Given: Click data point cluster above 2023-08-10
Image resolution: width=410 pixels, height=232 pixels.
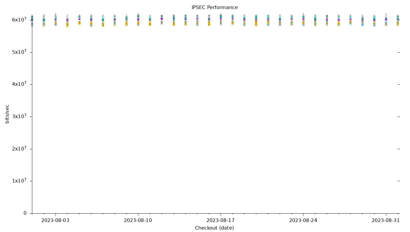Looking at the screenshot, I should 138,20.
